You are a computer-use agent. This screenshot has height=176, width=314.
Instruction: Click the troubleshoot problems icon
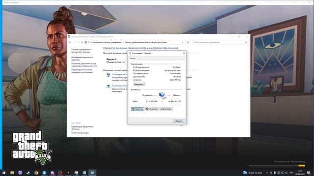pyautogui.click(x=108, y=86)
